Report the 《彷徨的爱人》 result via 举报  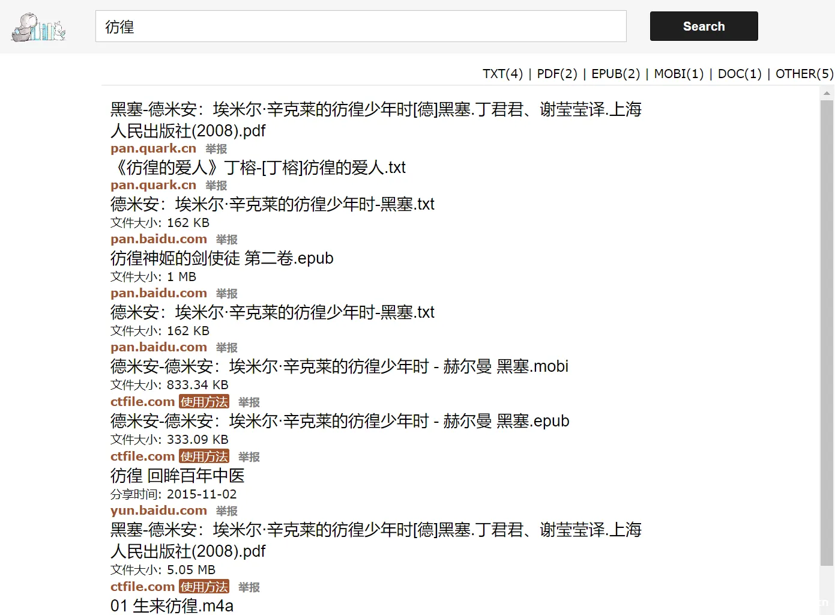point(216,186)
